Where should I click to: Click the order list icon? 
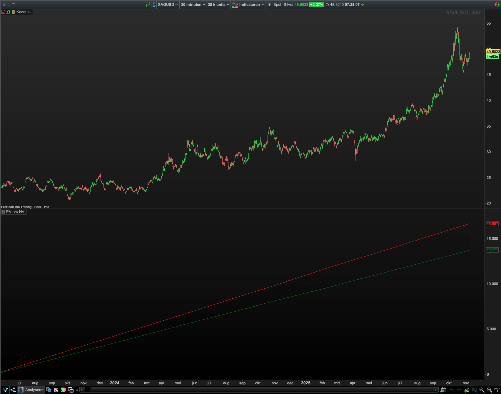point(56,390)
